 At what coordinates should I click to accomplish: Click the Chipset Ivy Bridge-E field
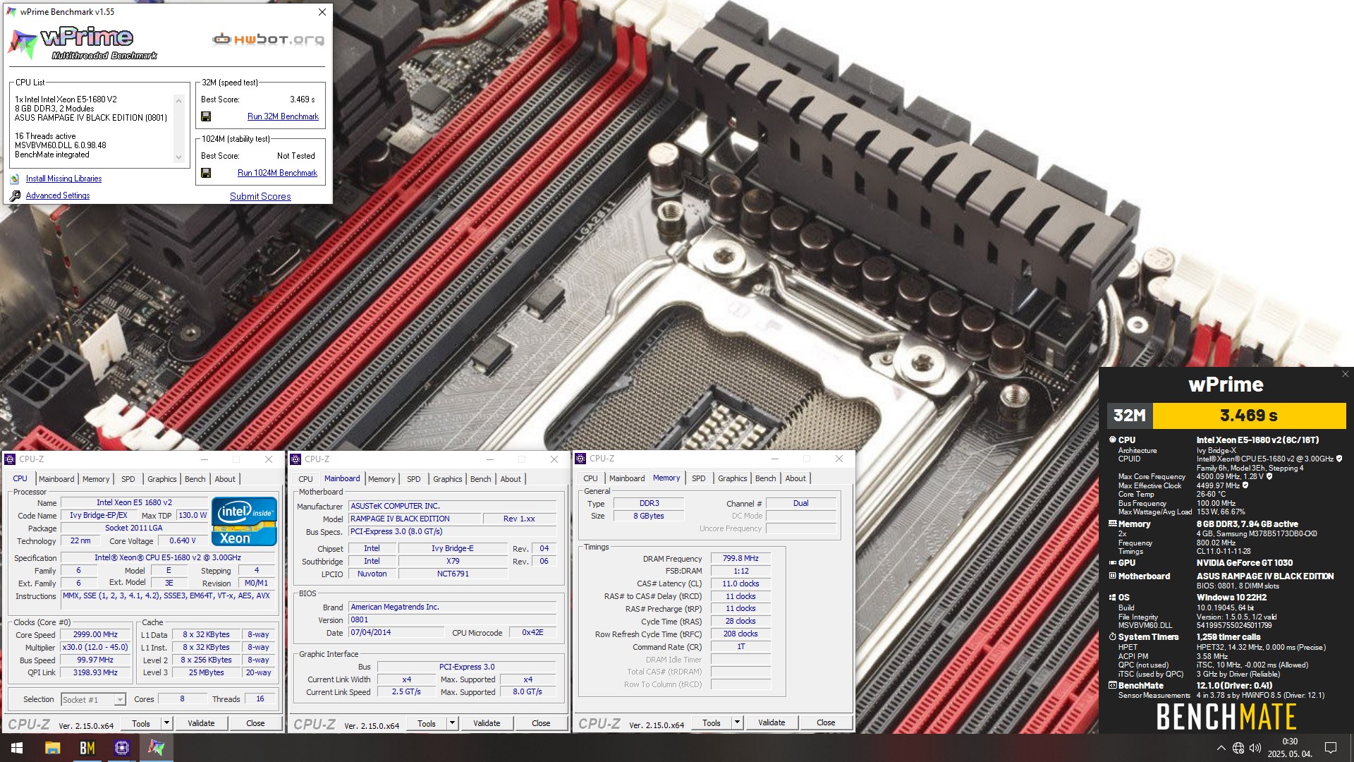pos(453,549)
